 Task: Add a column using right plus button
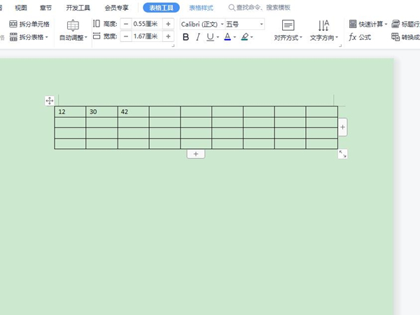coord(342,127)
